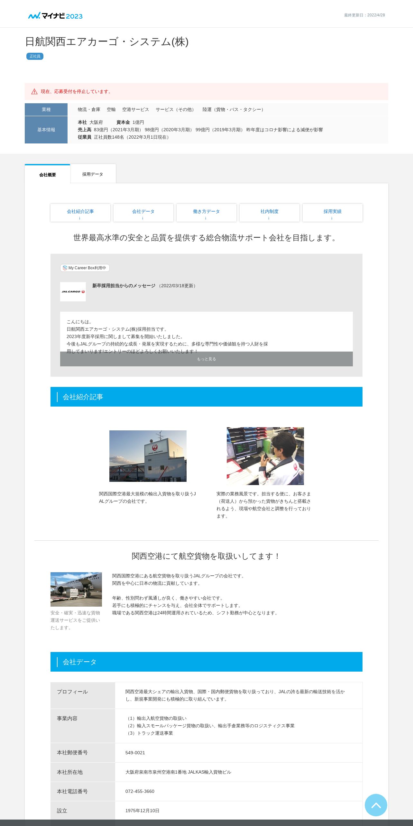
Task: Jump to 会社データ section
Action: 143,213
